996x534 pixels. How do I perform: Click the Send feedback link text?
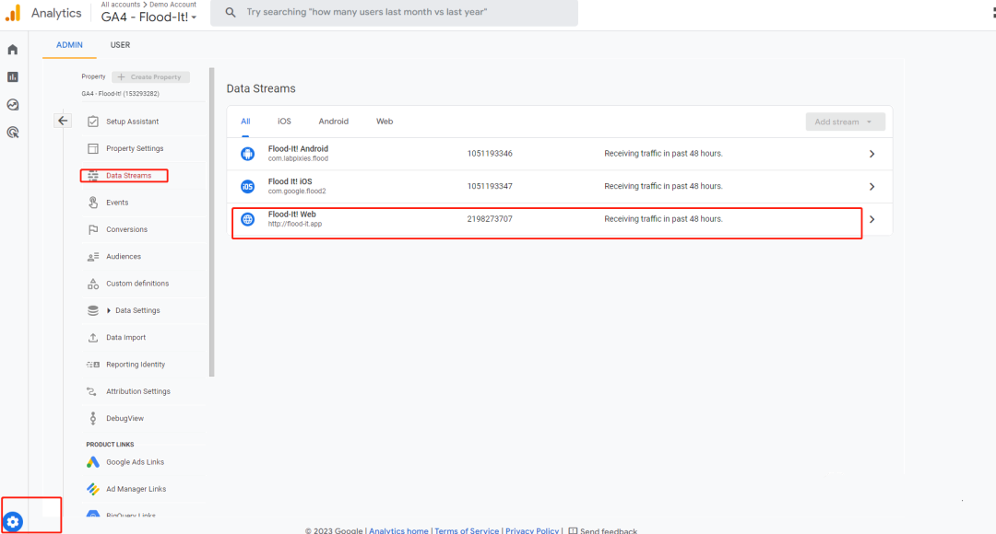coord(608,530)
